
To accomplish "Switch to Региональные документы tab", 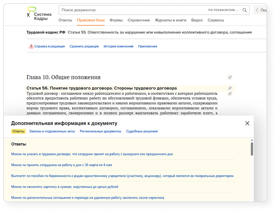I will pos(101,131).
